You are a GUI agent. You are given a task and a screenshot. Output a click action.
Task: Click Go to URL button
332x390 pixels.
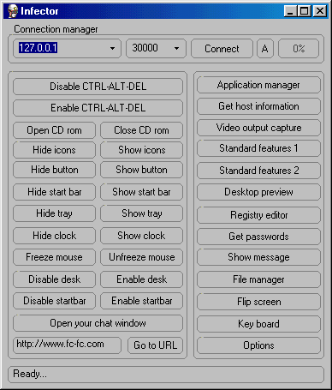tap(156, 345)
